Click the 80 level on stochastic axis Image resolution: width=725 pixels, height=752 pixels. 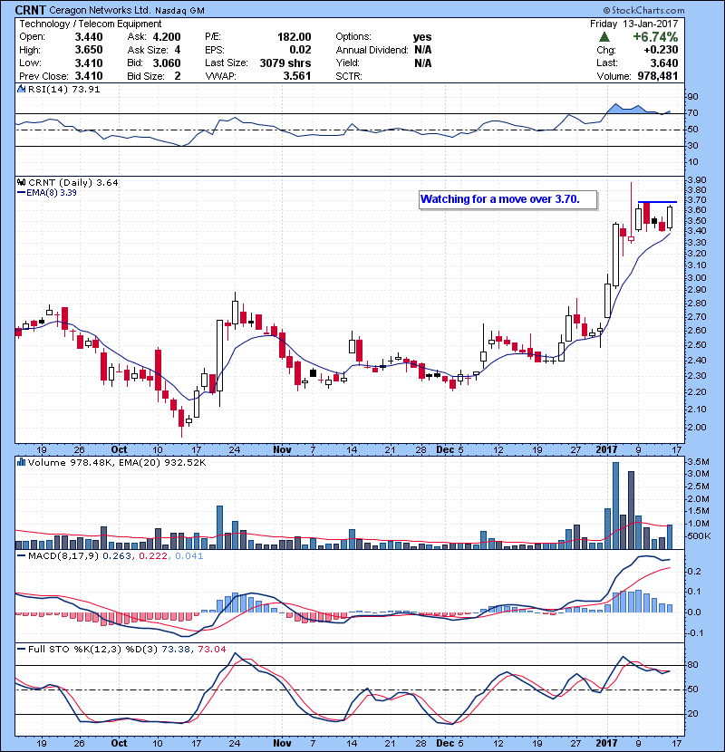point(693,665)
